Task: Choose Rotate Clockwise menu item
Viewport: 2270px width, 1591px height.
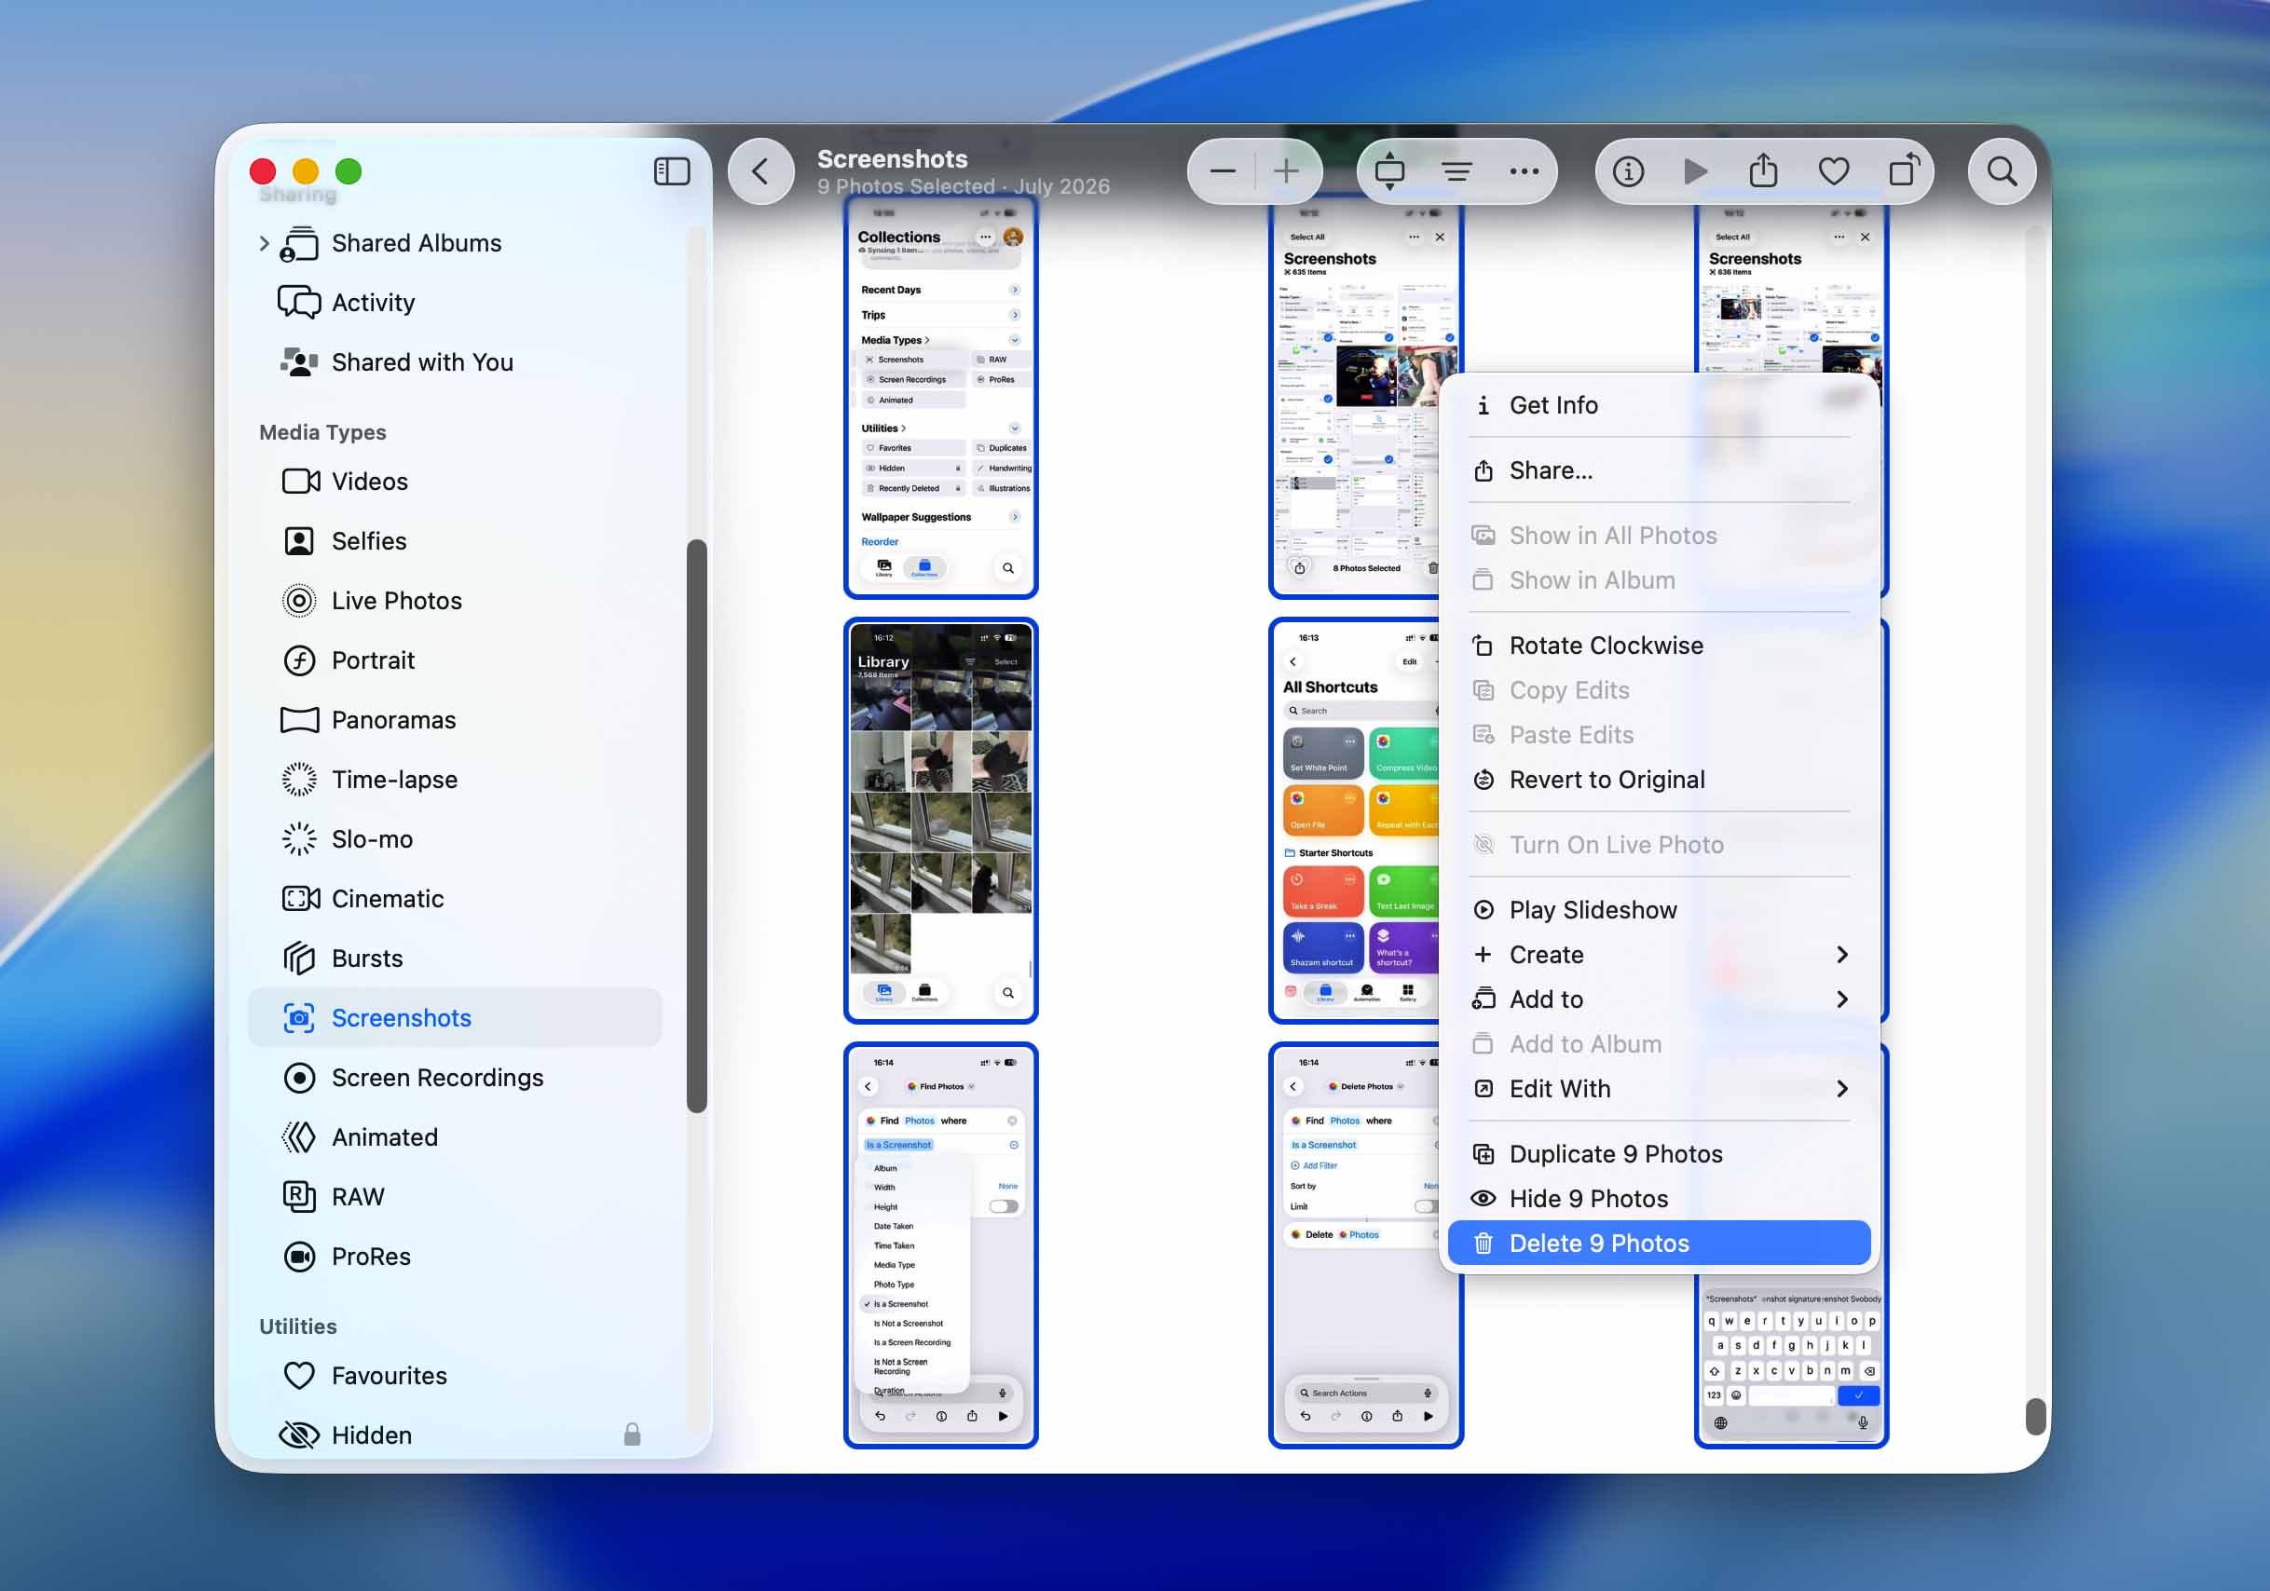Action: [1659, 646]
